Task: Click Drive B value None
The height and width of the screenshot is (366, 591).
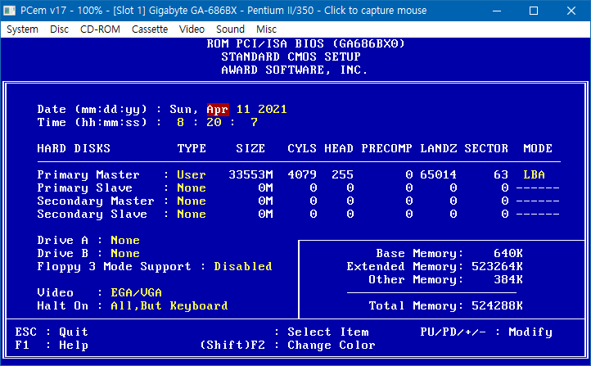Action: pos(125,253)
